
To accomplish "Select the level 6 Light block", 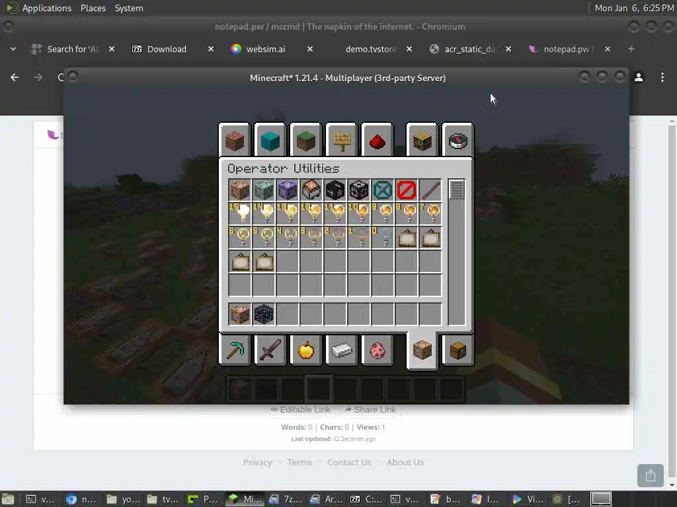I will coord(239,238).
